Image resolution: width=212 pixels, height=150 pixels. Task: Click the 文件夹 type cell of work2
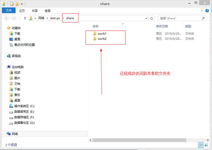tap(189, 39)
